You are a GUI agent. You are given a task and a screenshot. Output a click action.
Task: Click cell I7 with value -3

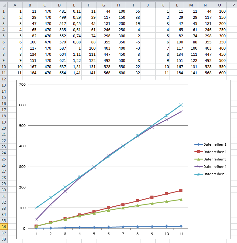tap(133, 48)
